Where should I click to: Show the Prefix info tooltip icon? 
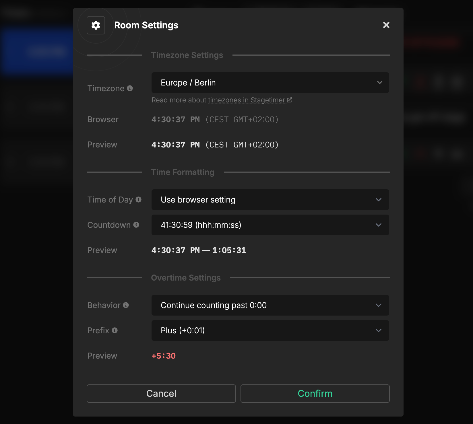click(115, 330)
